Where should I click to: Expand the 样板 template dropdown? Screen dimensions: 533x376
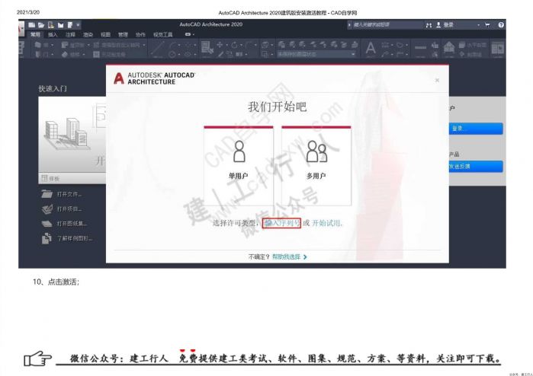pyautogui.click(x=73, y=178)
